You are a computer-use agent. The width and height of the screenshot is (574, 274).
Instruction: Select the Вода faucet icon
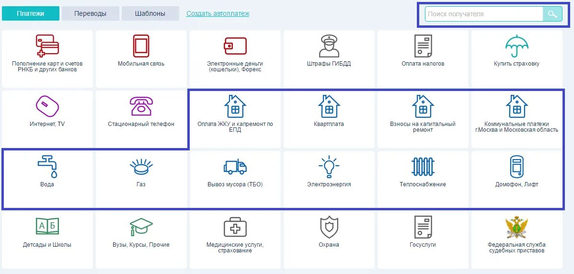47,166
